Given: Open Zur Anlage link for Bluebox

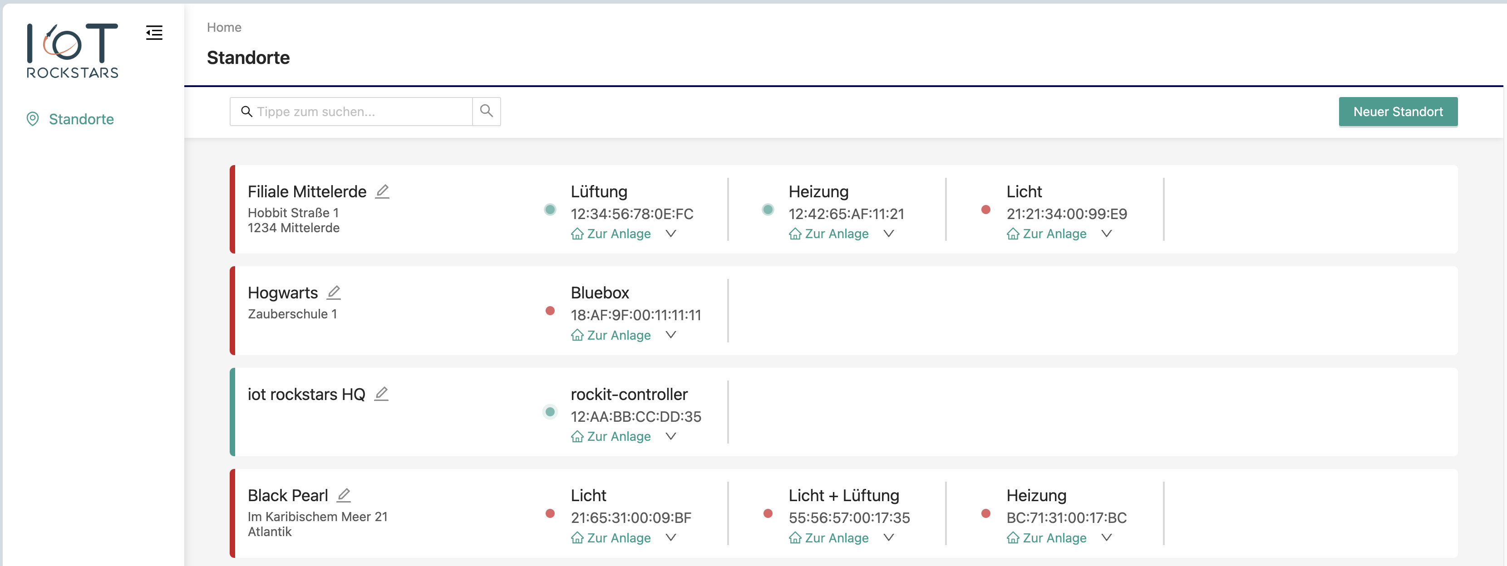Looking at the screenshot, I should click(611, 335).
